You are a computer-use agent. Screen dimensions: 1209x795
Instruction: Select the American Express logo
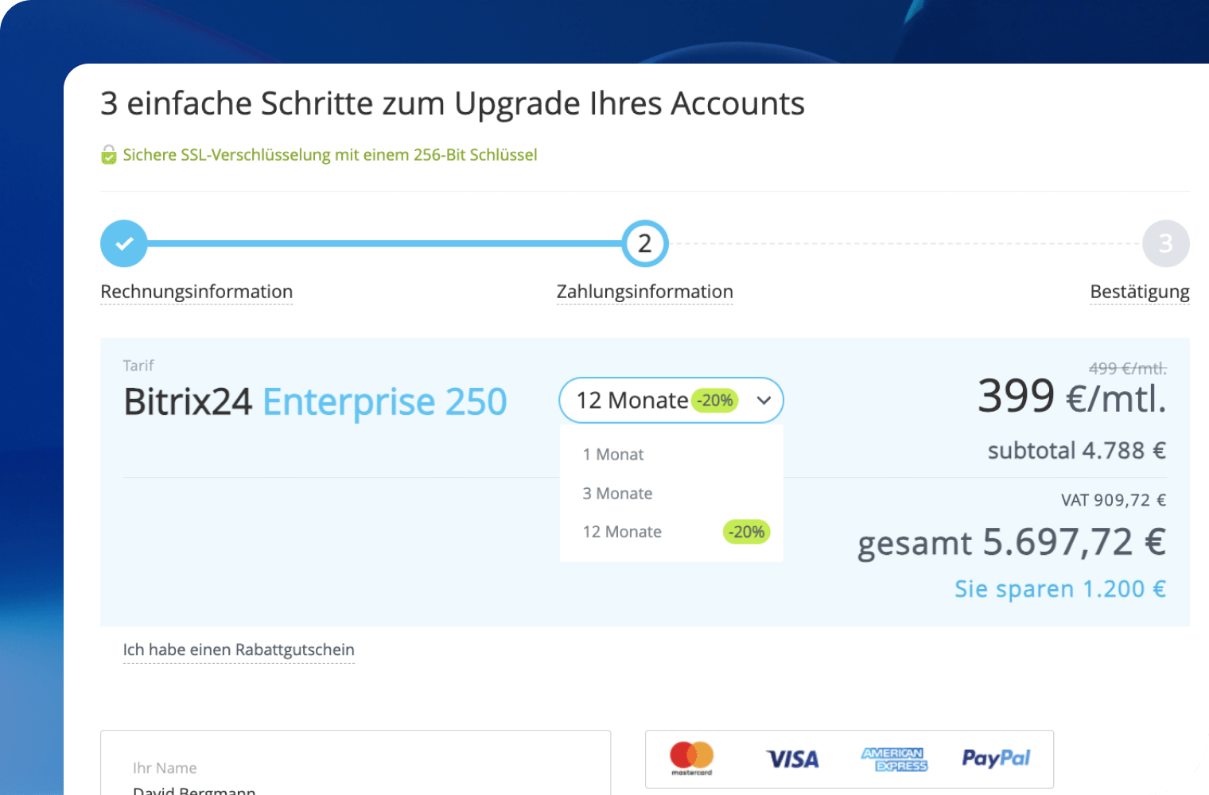(894, 759)
